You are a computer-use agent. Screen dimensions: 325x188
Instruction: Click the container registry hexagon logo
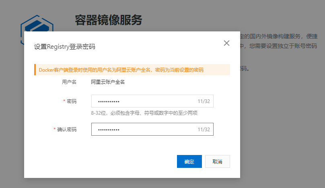37,23
